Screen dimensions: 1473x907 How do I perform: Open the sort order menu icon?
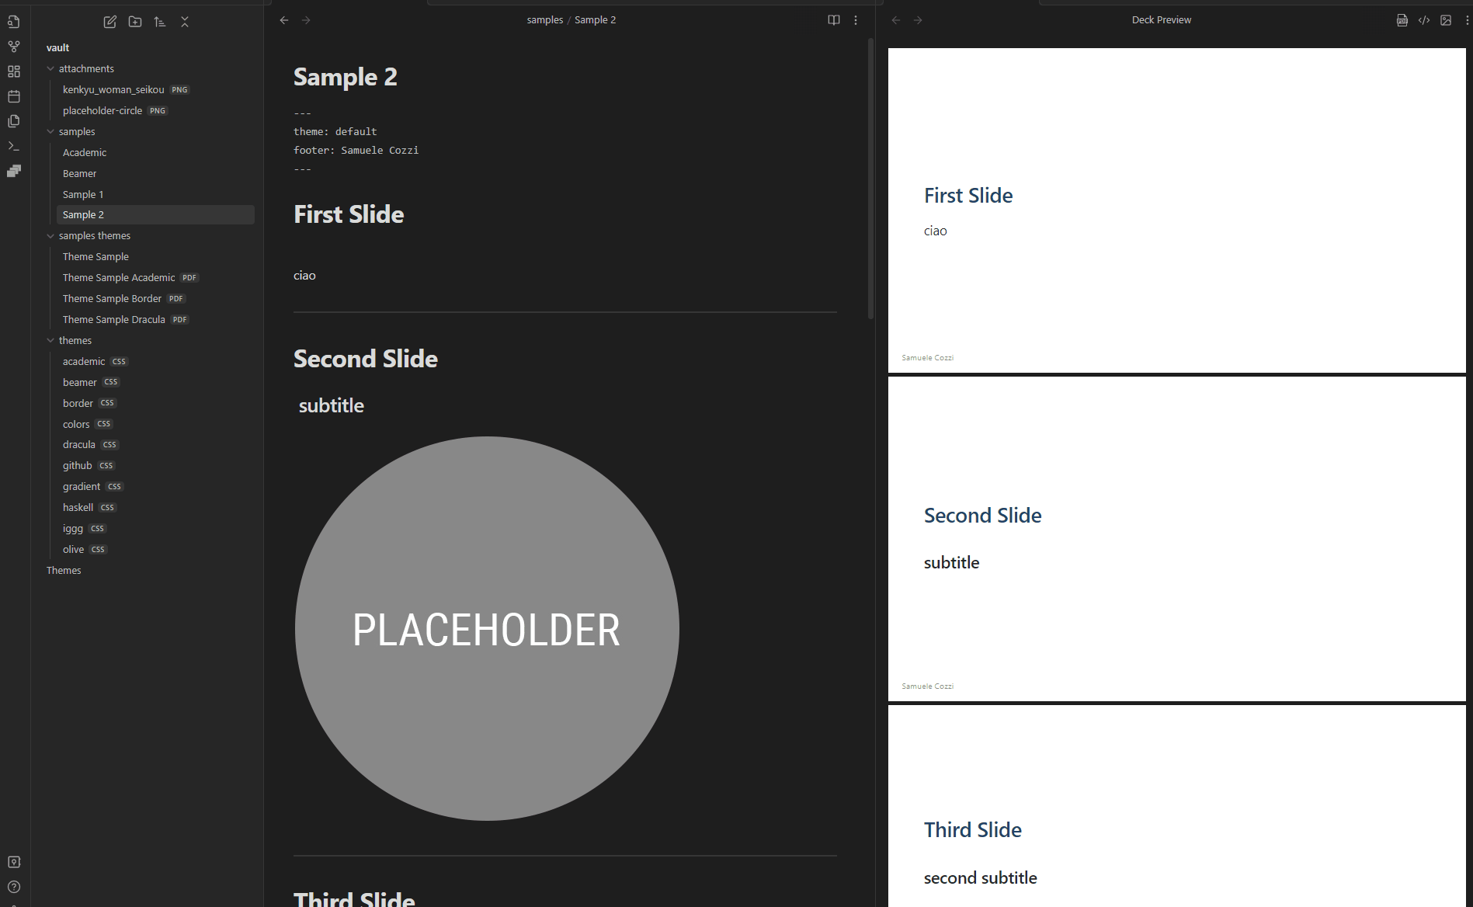160,22
